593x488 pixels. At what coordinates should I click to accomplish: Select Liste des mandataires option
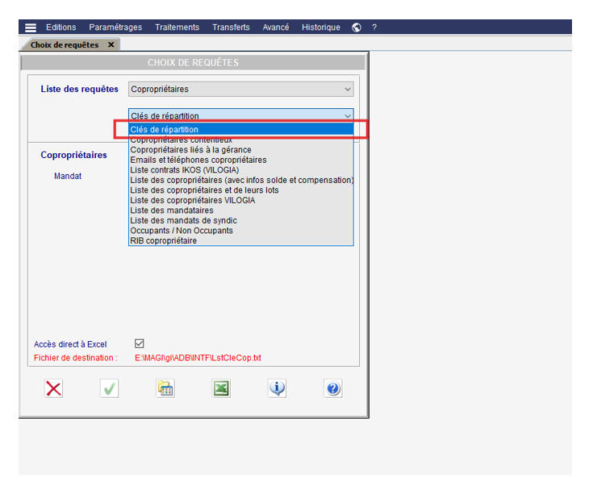click(x=172, y=211)
